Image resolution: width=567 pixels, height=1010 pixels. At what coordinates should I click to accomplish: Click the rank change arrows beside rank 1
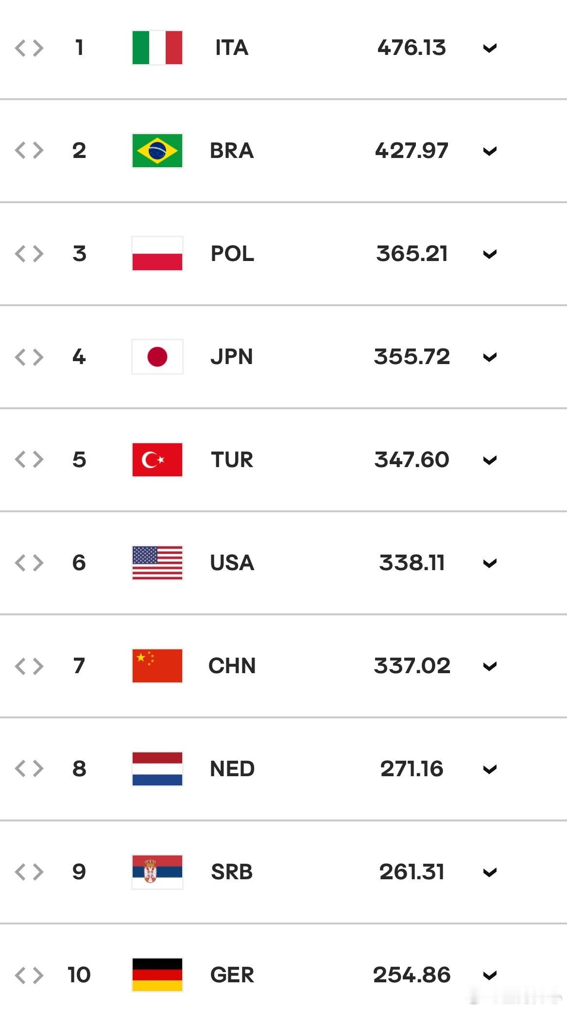pos(29,48)
